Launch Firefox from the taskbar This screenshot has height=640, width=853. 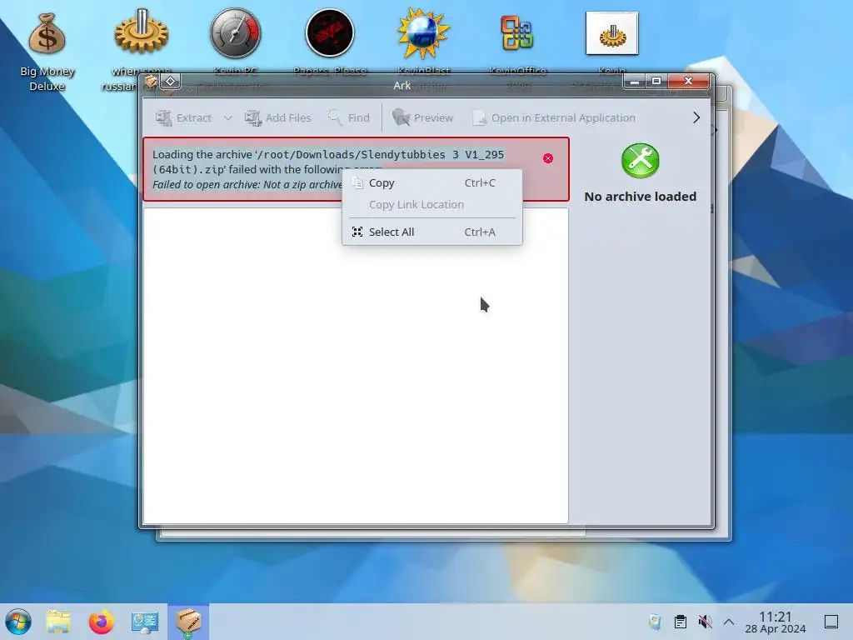[x=101, y=622]
